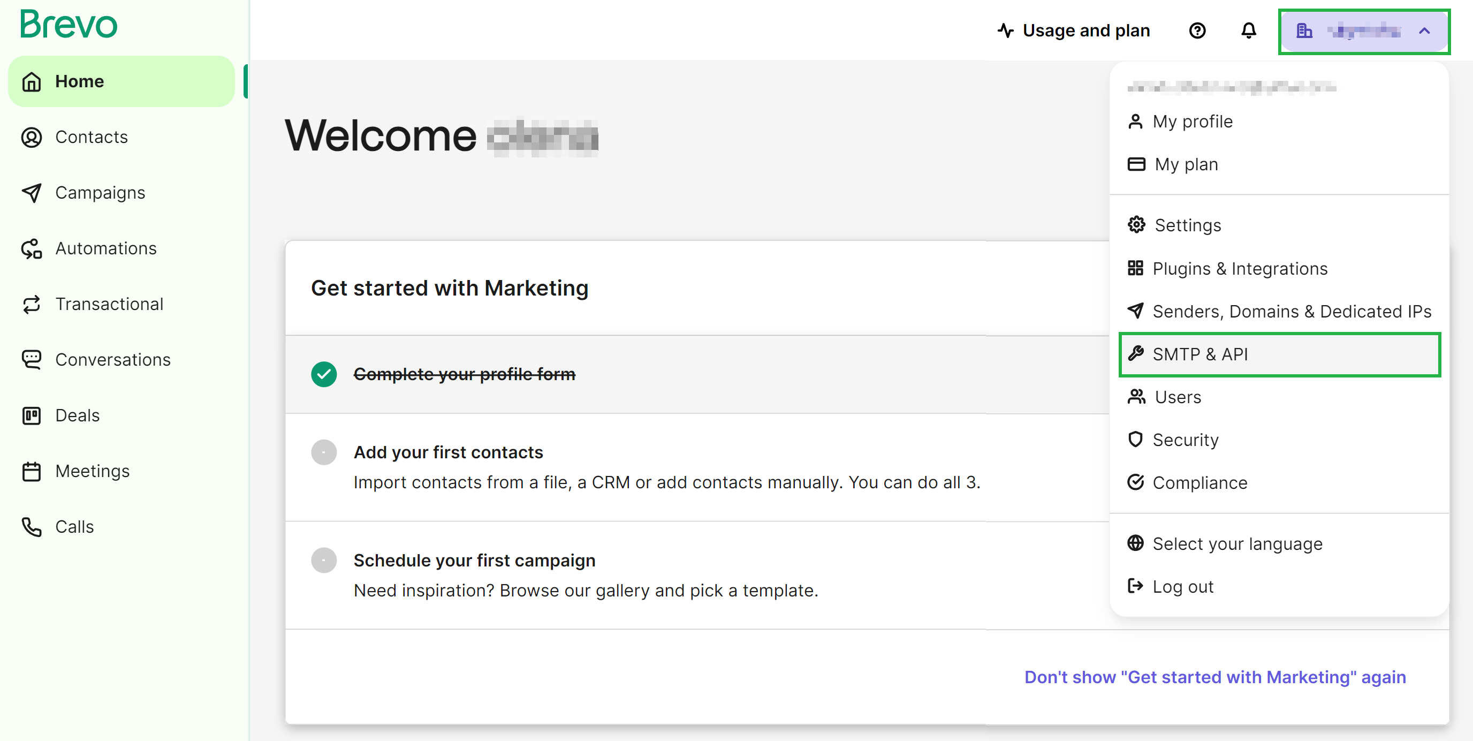1473x741 pixels.
Task: Click the Conversations chat icon
Action: click(x=32, y=360)
